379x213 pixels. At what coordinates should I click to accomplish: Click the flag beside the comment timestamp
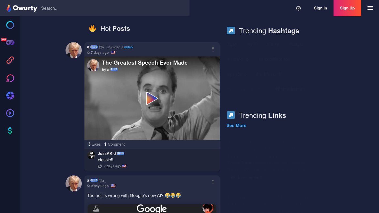[124, 166]
